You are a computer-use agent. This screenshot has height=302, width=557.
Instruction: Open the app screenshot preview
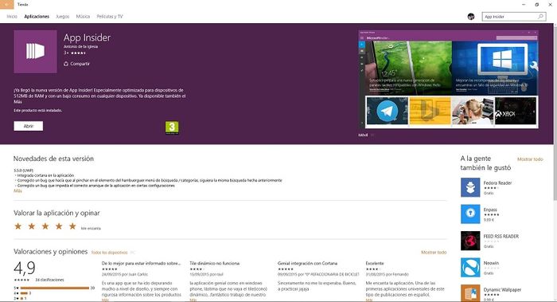448,80
